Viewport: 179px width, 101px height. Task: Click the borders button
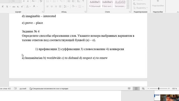(80, 6)
